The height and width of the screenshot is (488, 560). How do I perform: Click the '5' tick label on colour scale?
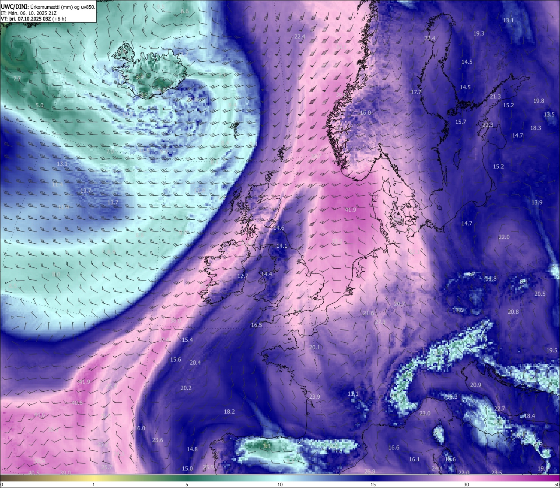tap(187, 484)
